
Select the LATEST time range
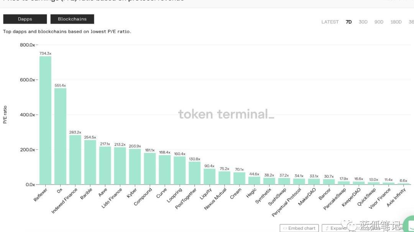click(x=330, y=22)
